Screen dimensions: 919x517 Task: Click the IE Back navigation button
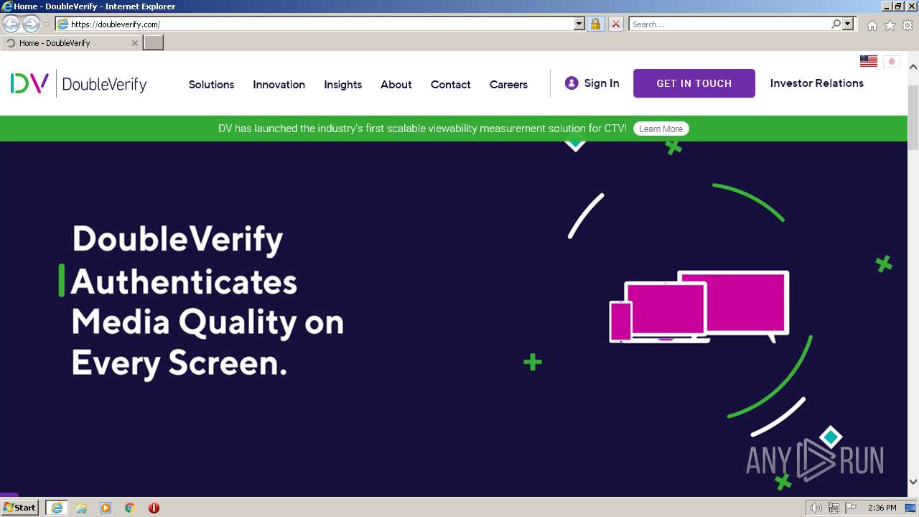11,24
